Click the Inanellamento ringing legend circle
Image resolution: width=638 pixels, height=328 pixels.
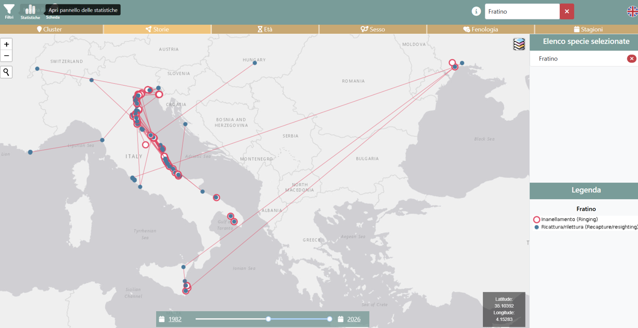pyautogui.click(x=536, y=219)
